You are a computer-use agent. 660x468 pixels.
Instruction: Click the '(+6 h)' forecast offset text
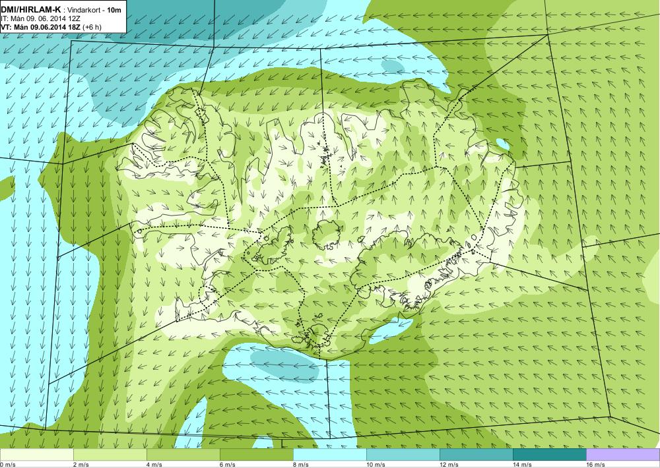pyautogui.click(x=92, y=27)
